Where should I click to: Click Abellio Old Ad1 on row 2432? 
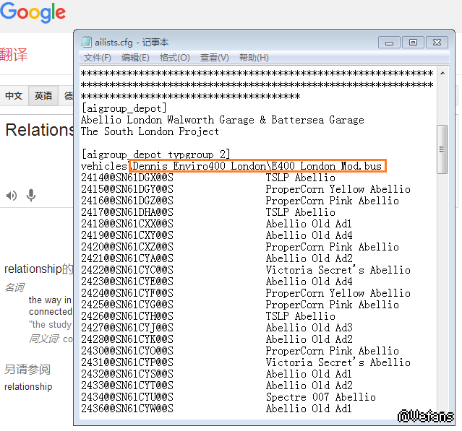click(309, 374)
